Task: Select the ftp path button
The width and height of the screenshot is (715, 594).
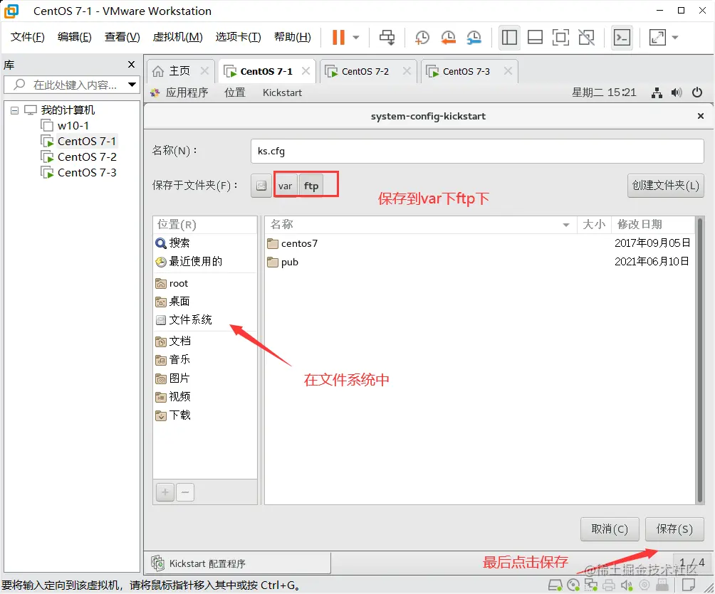Action: pos(311,186)
